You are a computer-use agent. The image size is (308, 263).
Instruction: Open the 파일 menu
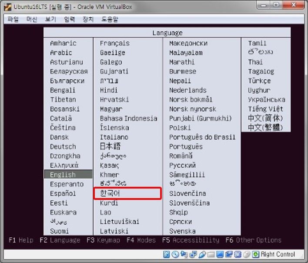point(13,19)
